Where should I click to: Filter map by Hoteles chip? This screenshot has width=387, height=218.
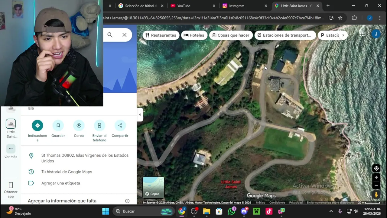(x=194, y=35)
